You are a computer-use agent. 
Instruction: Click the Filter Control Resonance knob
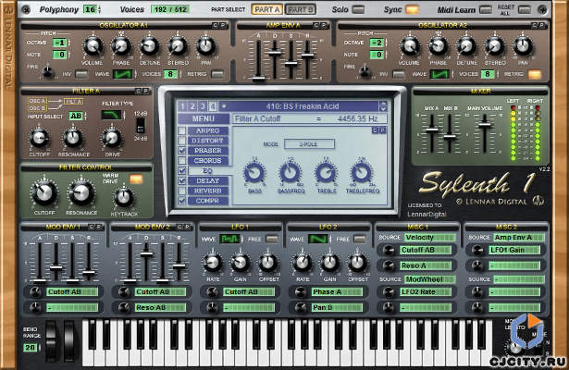[80, 193]
